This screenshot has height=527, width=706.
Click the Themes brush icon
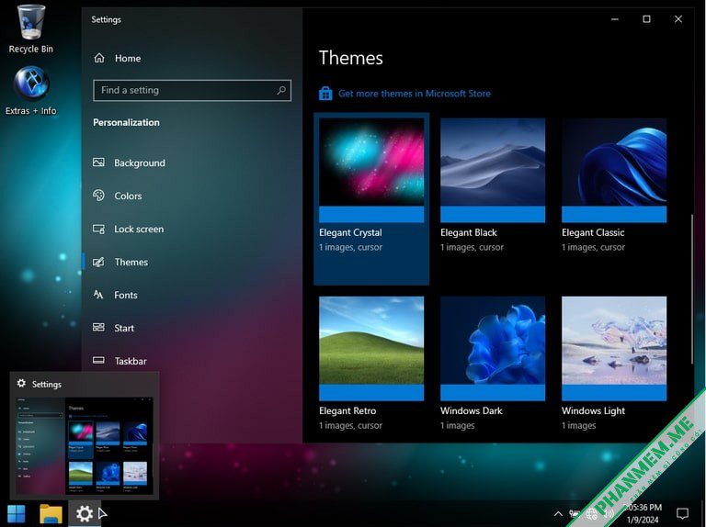98,262
